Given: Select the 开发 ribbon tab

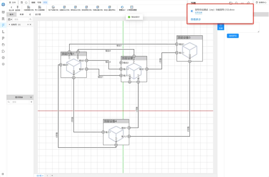Looking at the screenshot, I should (x=45, y=2).
